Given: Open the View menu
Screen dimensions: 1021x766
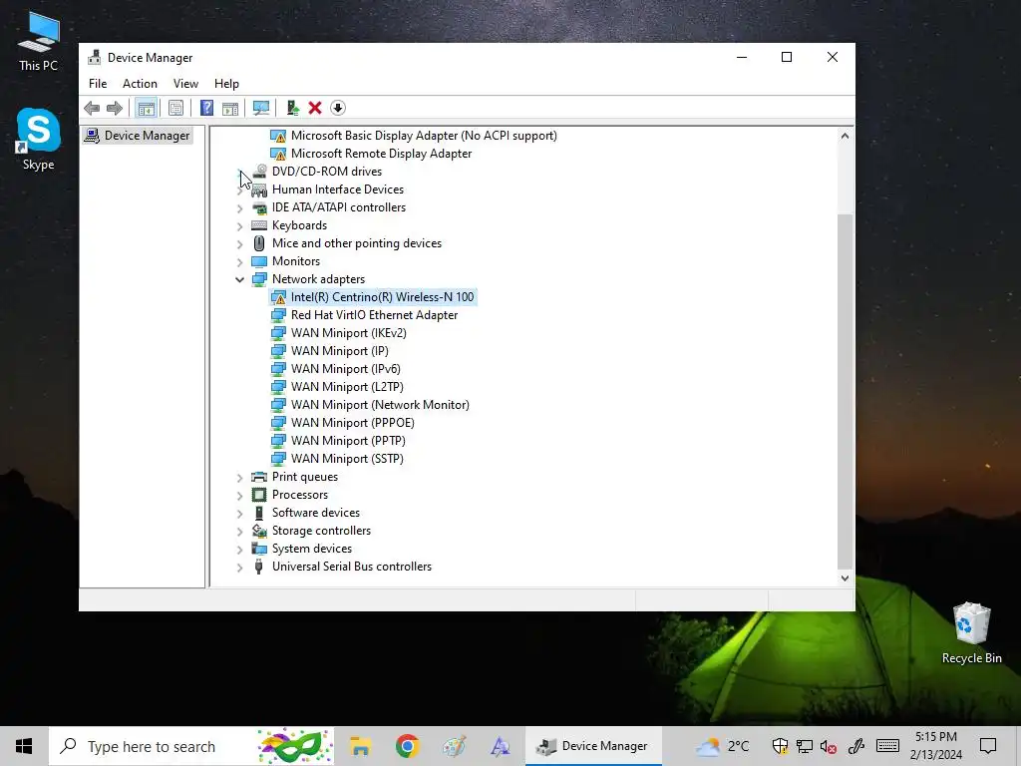Looking at the screenshot, I should (x=185, y=84).
